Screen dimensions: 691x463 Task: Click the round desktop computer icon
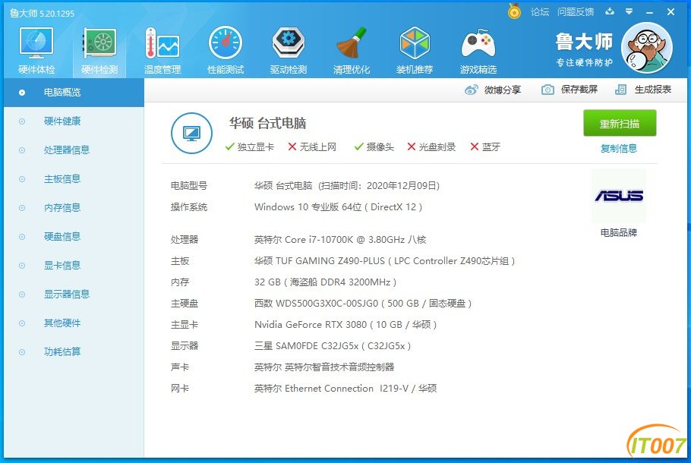pos(191,133)
